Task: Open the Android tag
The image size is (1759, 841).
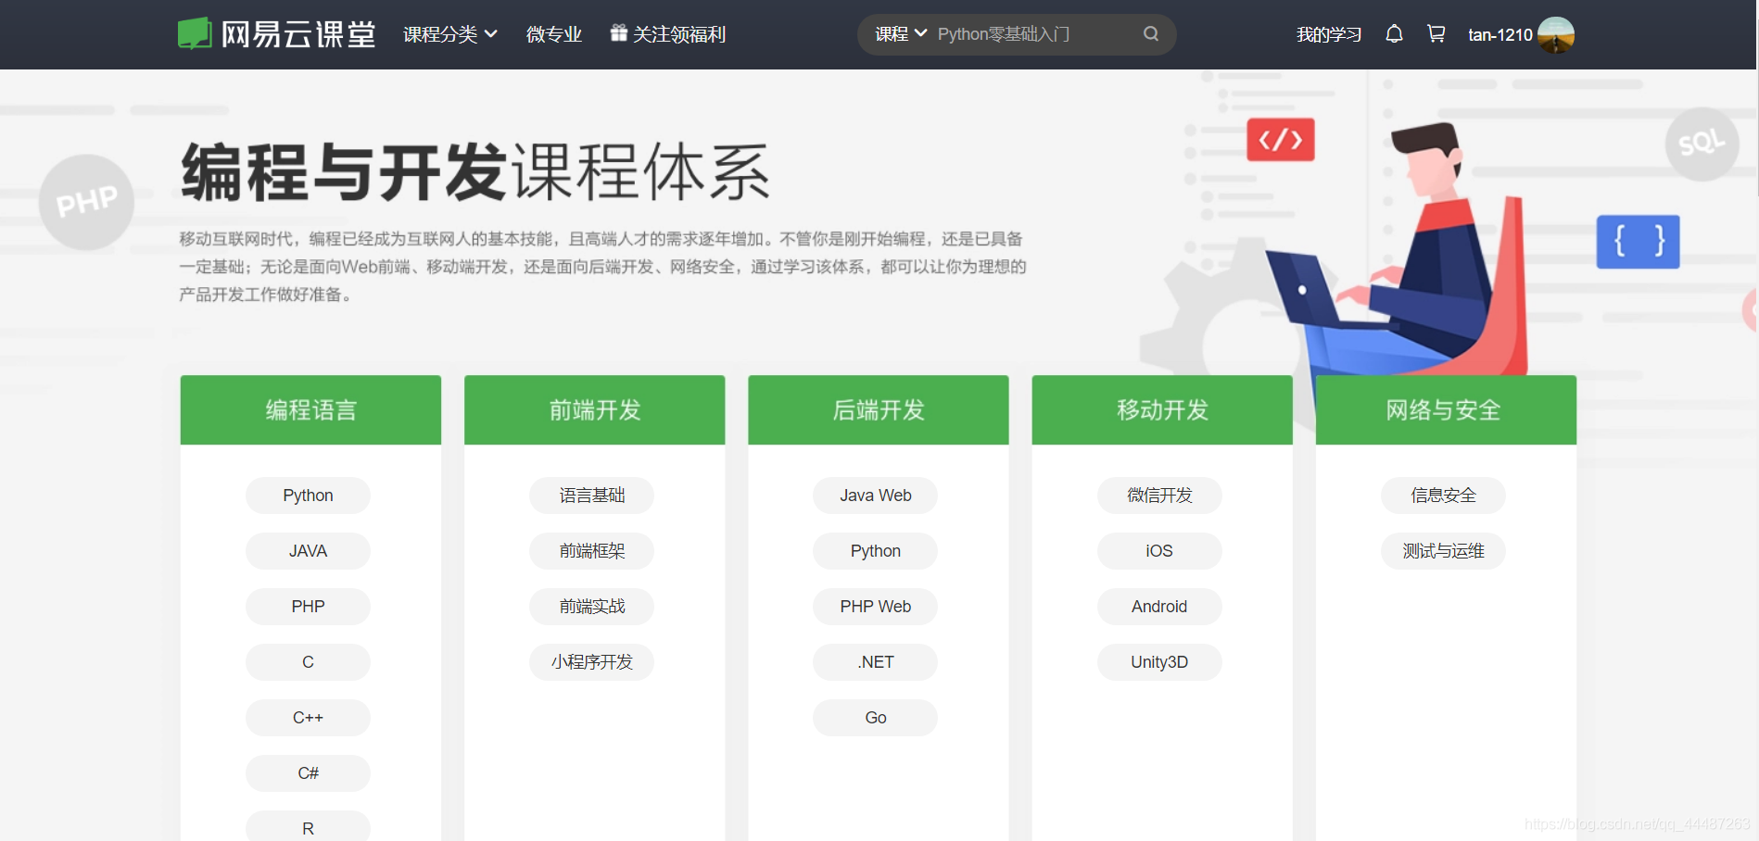Action: tap(1159, 607)
